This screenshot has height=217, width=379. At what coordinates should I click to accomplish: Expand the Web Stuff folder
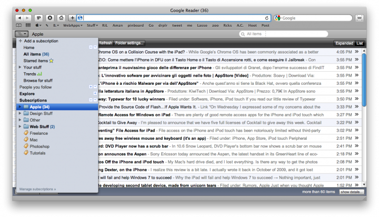point(20,126)
